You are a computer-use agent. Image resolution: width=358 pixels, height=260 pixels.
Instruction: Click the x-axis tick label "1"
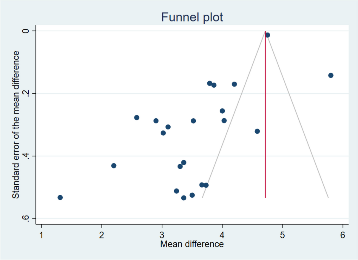[41, 235]
